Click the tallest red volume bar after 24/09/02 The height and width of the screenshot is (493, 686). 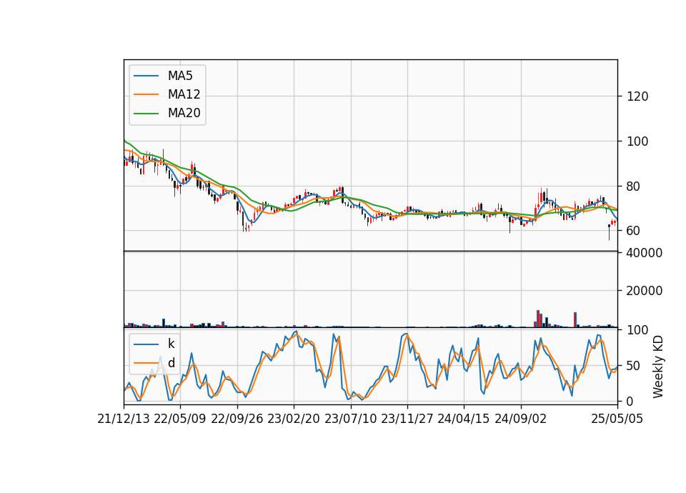[x=538, y=319]
